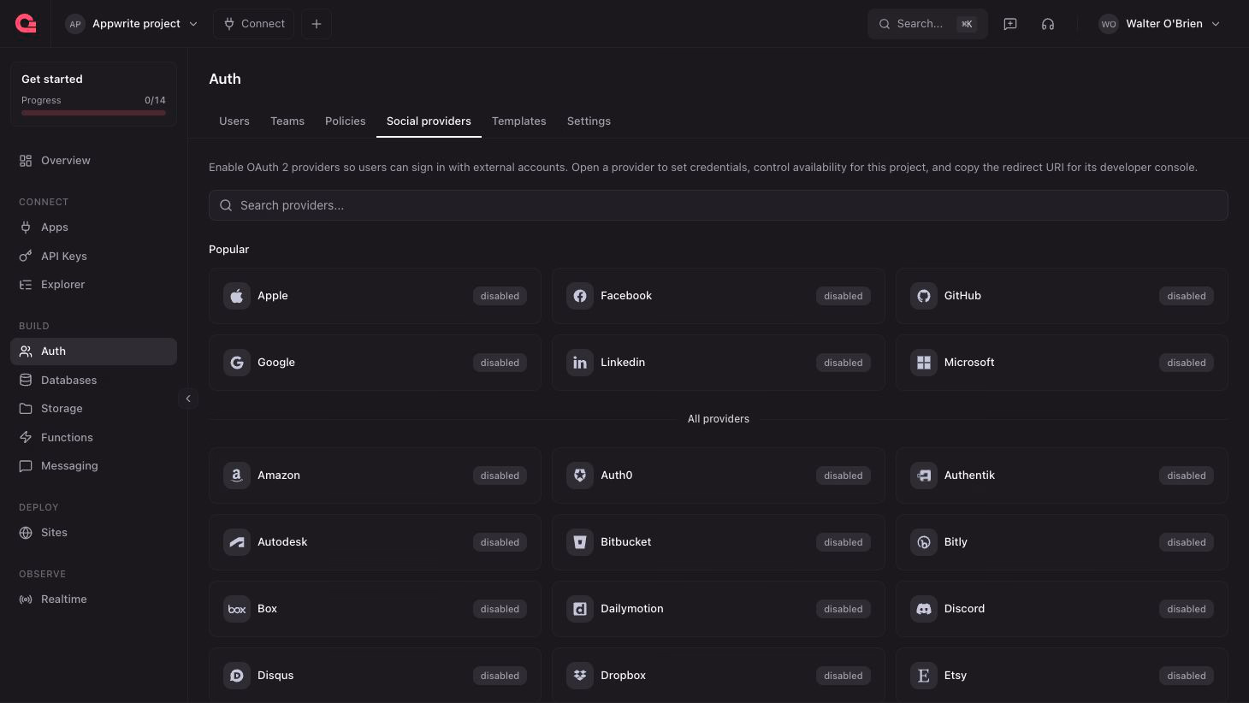Click the Dropbox provider name

click(x=623, y=676)
